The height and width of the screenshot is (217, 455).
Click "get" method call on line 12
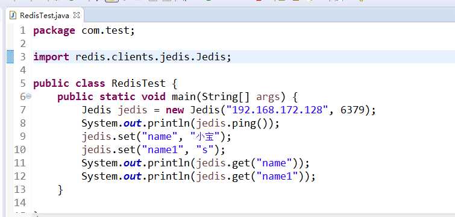[240, 177]
